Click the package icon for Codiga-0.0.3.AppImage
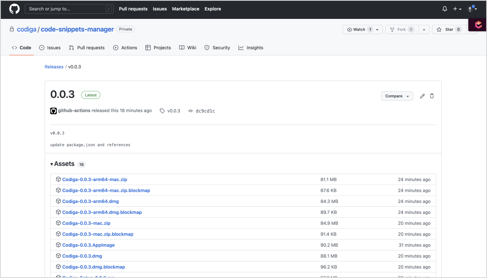Image resolution: width=487 pixels, height=278 pixels. click(58, 245)
